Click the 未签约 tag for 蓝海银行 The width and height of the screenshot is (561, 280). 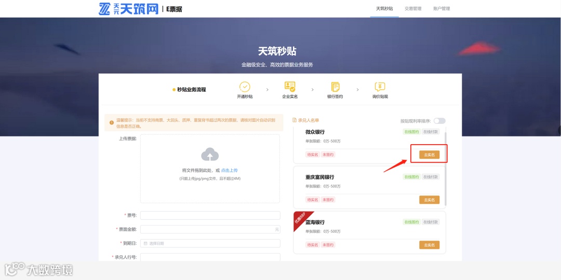click(x=328, y=245)
